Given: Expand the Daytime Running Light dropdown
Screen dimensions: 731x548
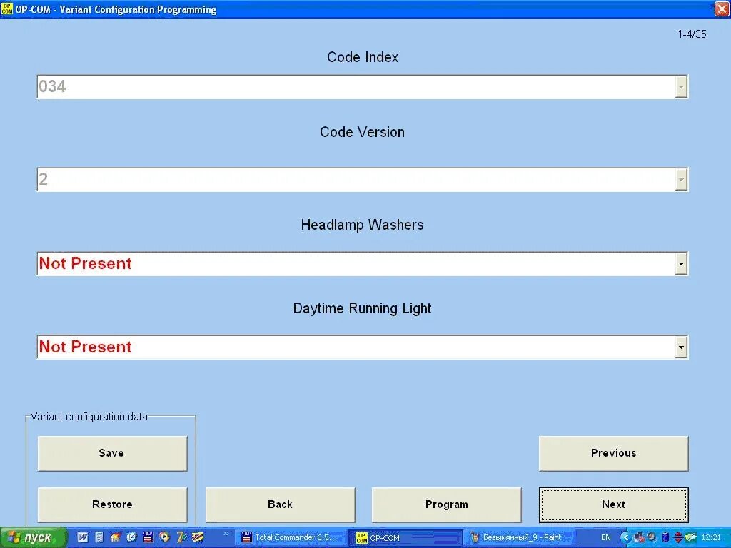Looking at the screenshot, I should (x=680, y=347).
